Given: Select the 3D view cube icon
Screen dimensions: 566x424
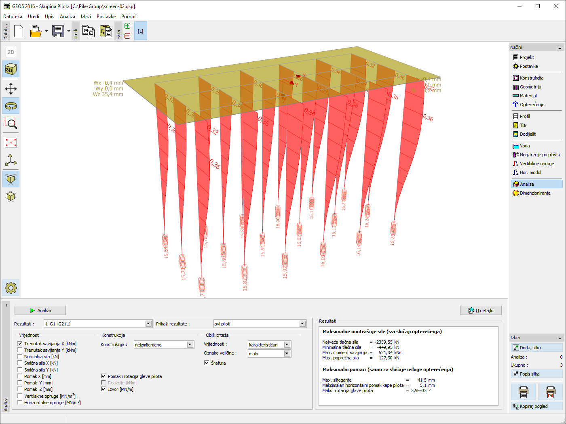Looking at the screenshot, I should (11, 69).
